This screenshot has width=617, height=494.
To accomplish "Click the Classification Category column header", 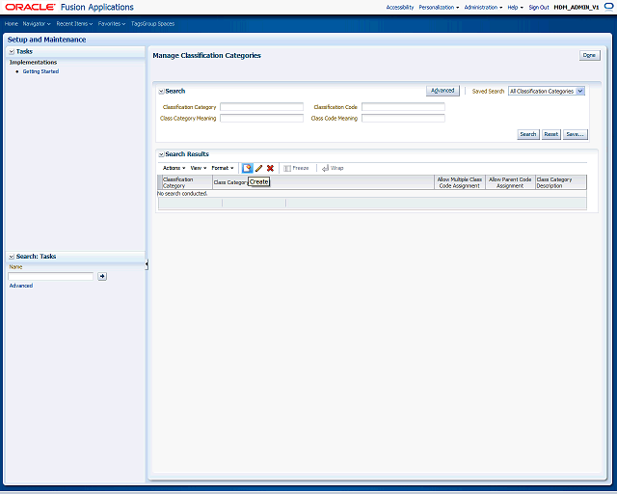I will coord(187,182).
